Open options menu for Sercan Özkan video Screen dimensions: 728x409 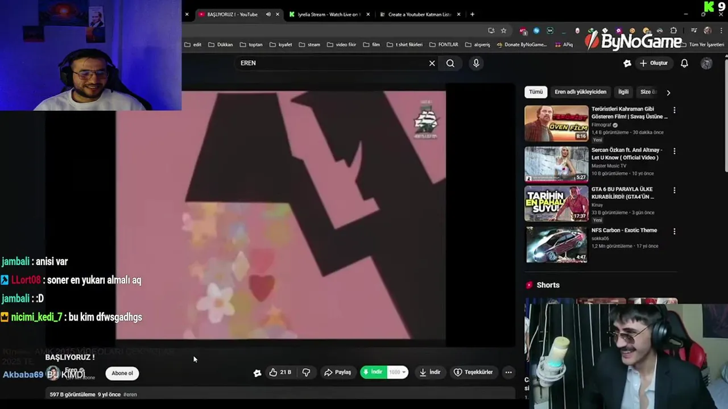(675, 151)
